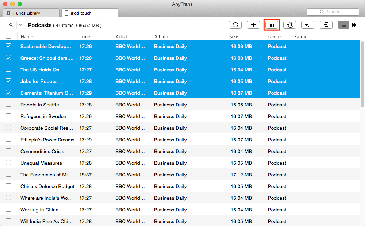Select Refugees in Sweden name

coord(43,117)
